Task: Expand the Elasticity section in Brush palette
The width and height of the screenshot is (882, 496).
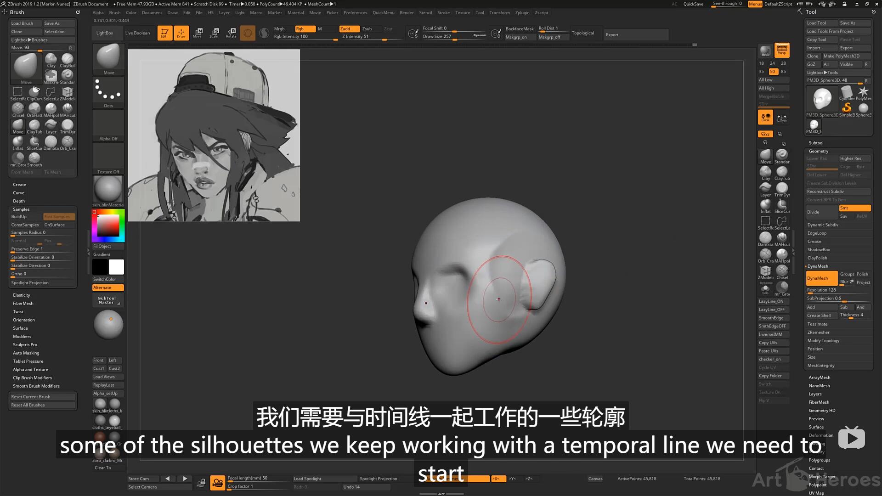Action: [x=22, y=295]
